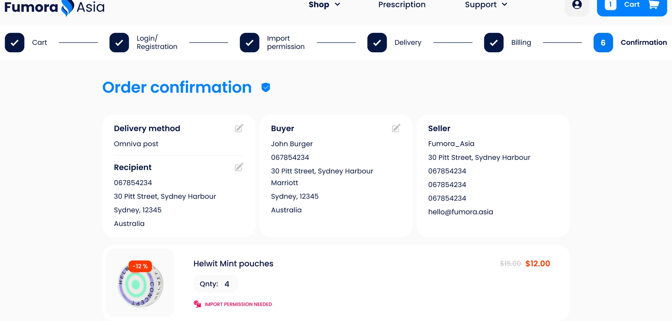Click the Billing step checkmark

tap(494, 43)
